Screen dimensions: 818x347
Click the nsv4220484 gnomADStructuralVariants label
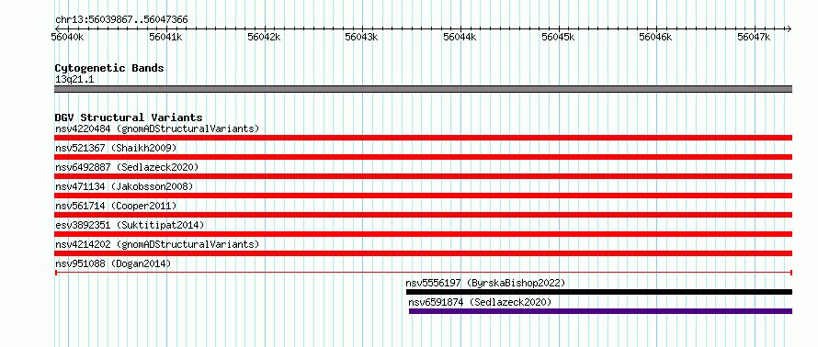[157, 129]
